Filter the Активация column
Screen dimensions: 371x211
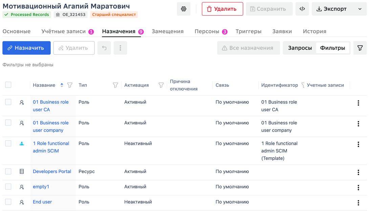[x=161, y=85]
